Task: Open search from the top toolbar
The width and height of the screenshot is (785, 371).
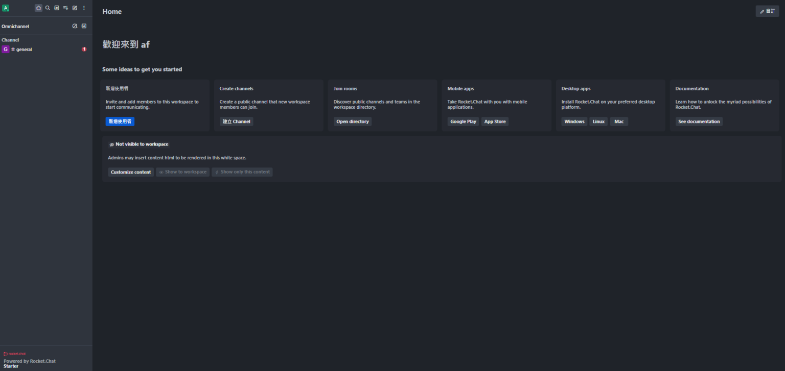Action: coord(48,8)
